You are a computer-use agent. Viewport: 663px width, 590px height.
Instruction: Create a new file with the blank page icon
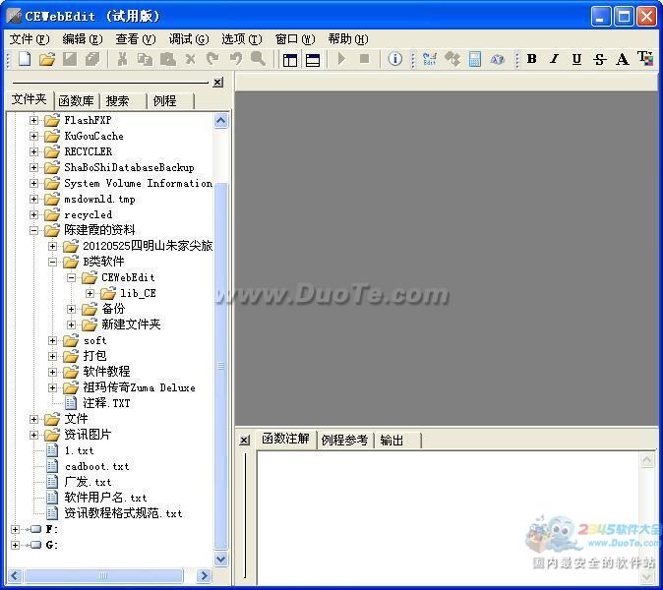click(25, 59)
